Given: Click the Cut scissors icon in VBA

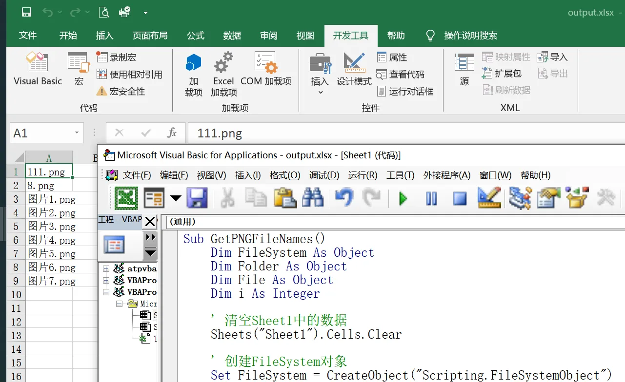Looking at the screenshot, I should pyautogui.click(x=228, y=198).
